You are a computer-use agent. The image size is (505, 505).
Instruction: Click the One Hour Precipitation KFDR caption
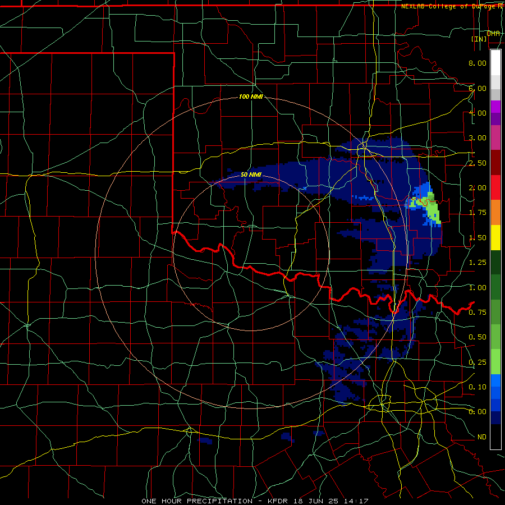(x=255, y=501)
